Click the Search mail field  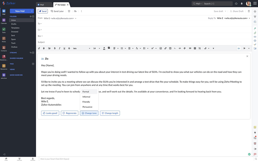pyautogui.click(x=218, y=4)
